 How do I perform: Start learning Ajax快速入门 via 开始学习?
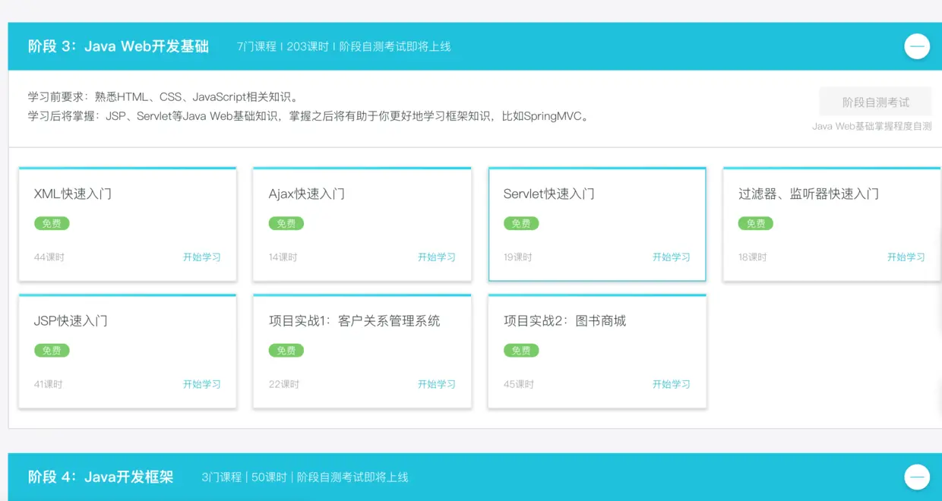pos(437,257)
